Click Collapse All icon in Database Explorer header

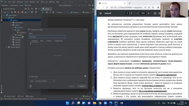pos(32,9)
